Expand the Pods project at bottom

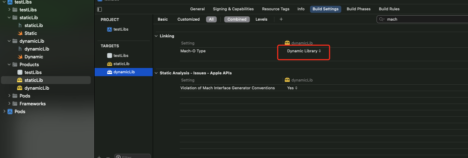(x=4, y=111)
